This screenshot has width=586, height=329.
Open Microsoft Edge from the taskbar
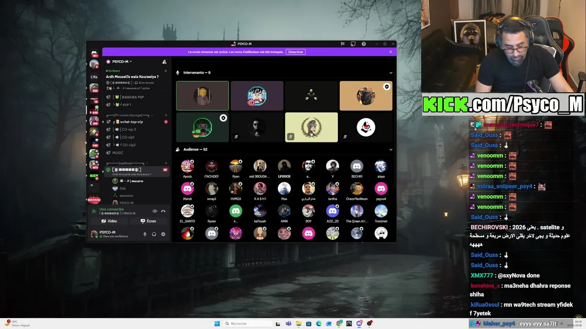coord(319,324)
